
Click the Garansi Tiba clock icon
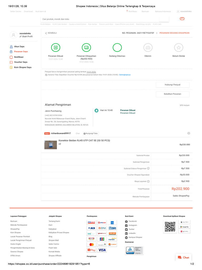point(46,75)
